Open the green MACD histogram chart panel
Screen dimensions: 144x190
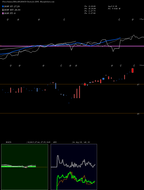pos(24,167)
